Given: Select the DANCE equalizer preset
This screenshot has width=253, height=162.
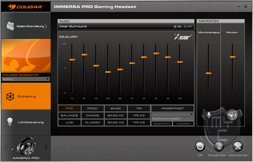Looking at the screenshot, I should pyautogui.click(x=93, y=116).
